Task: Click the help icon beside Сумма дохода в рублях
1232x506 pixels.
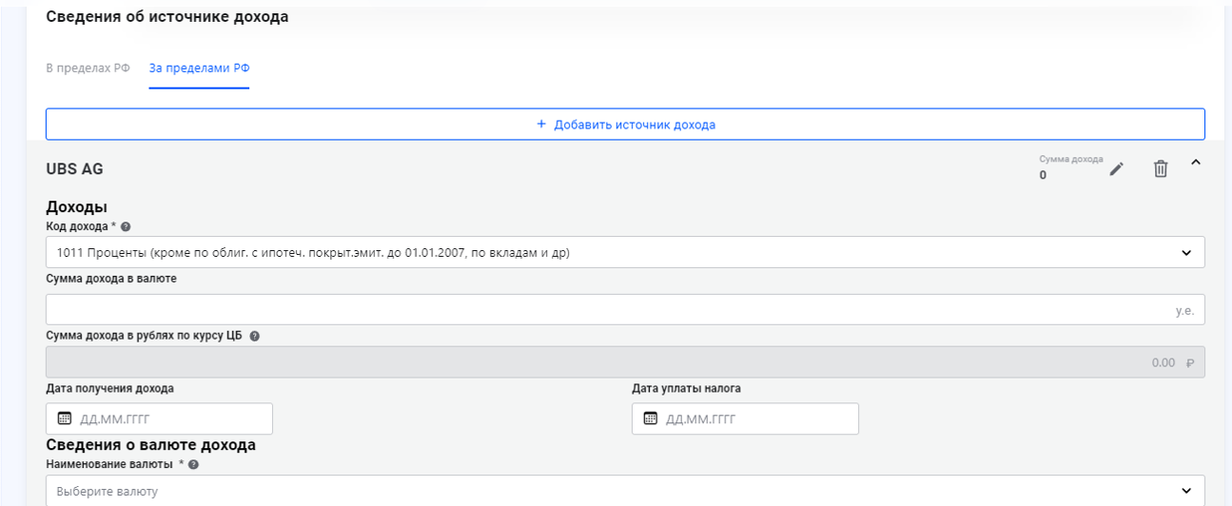Action: click(254, 336)
